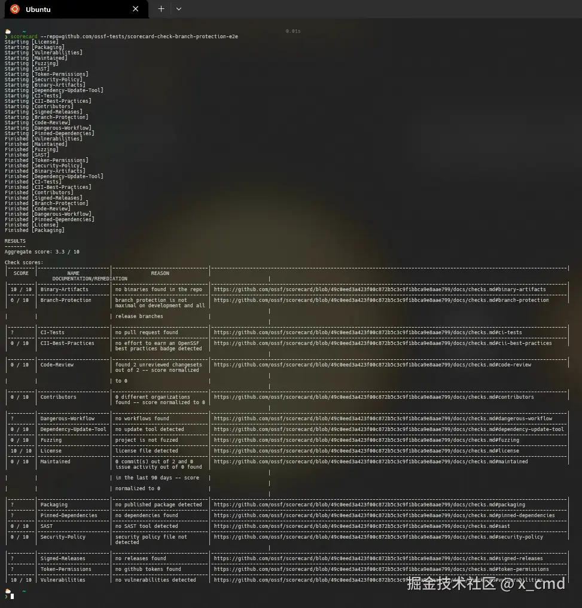Screen dimensions: 582x608
Task: Open the dependency-update-tool documentation link
Action: pyautogui.click(x=395, y=429)
